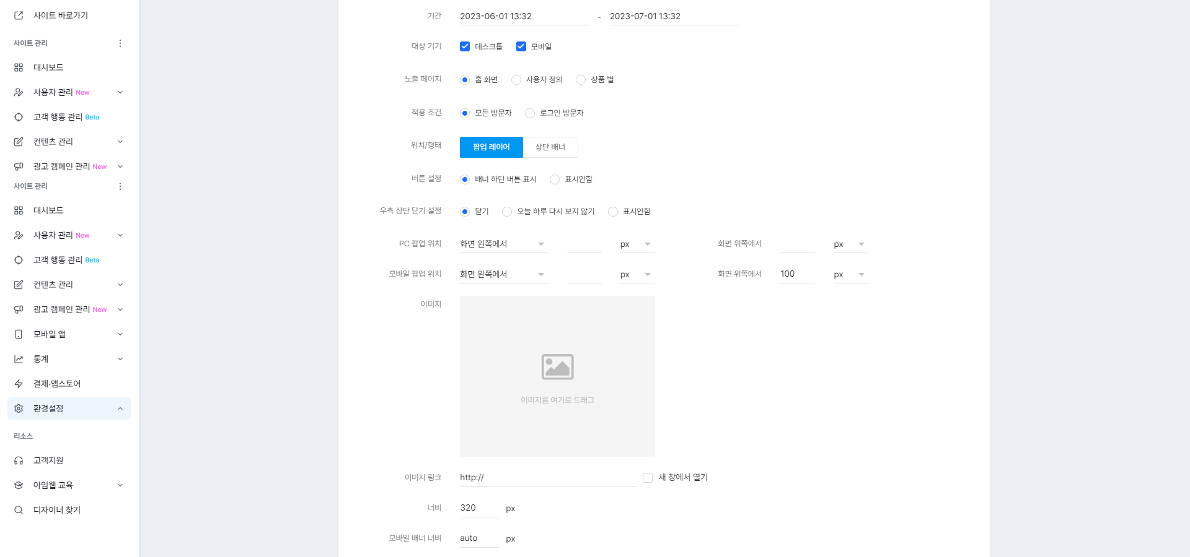Uncheck the 데스크톱 target device checkbox
Screen dimensions: 1190x557
[x=465, y=46]
